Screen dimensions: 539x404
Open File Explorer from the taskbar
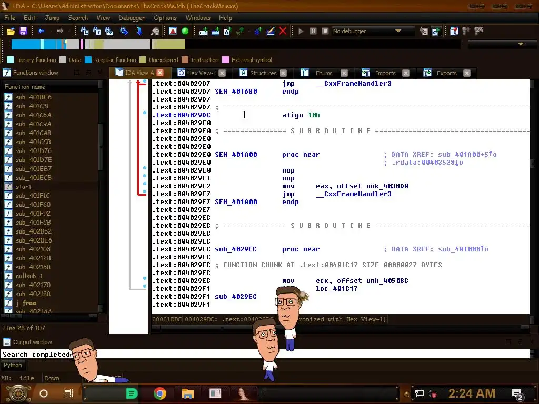(188, 393)
